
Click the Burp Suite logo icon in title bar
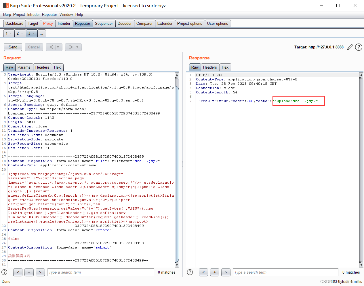pos(5,5)
